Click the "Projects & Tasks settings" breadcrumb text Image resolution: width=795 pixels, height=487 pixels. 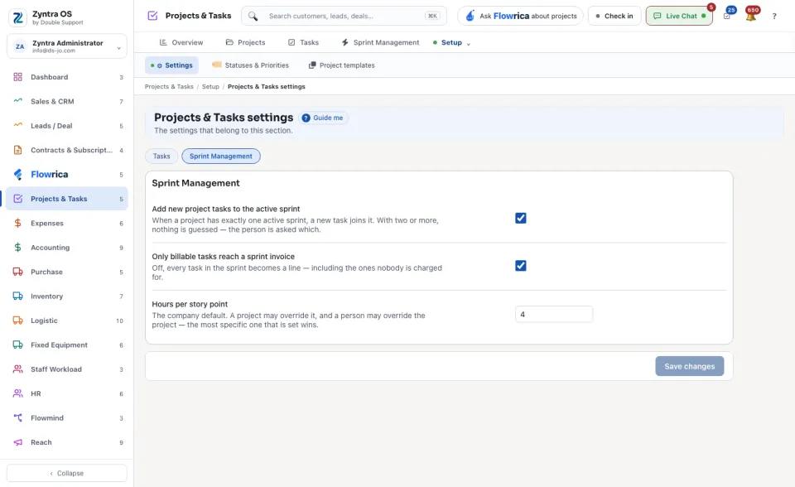(266, 87)
